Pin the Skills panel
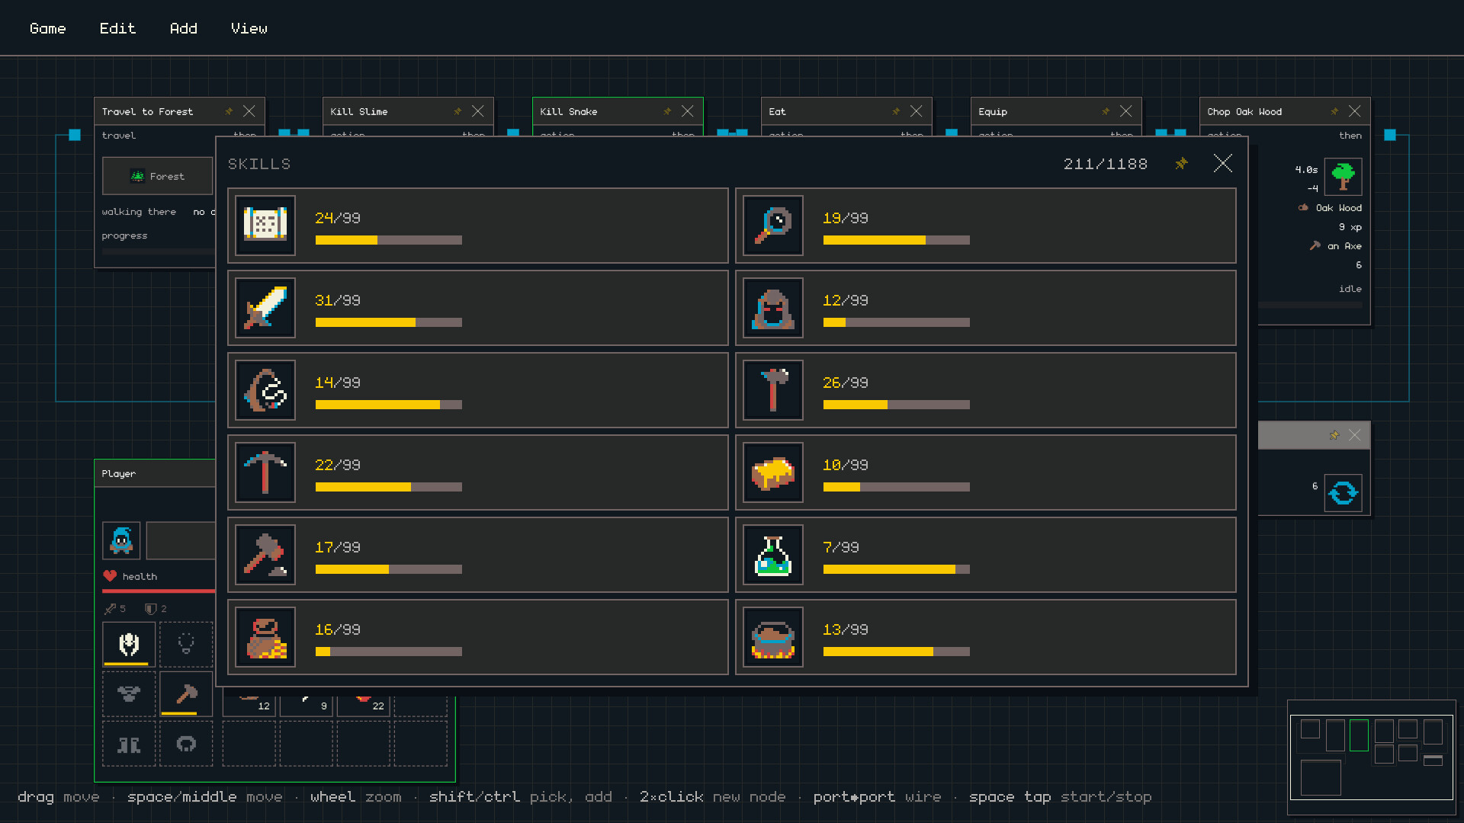Viewport: 1464px width, 823px height. coord(1181,163)
